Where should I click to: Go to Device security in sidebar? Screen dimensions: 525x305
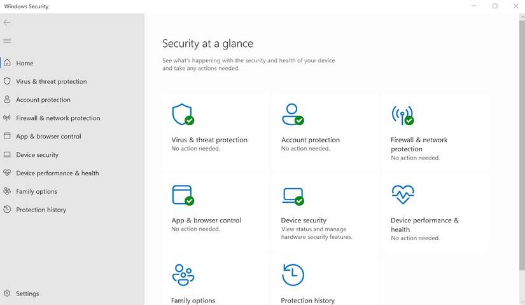pyautogui.click(x=37, y=155)
